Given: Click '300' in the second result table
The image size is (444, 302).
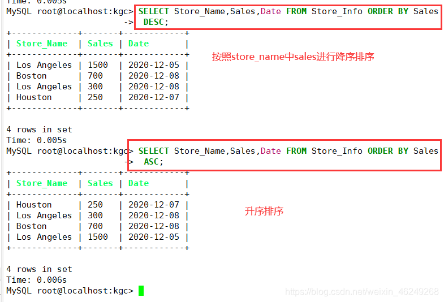Looking at the screenshot, I should coord(95,215).
